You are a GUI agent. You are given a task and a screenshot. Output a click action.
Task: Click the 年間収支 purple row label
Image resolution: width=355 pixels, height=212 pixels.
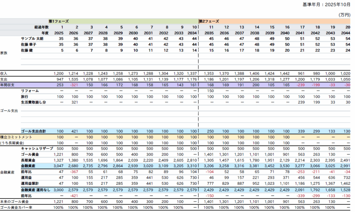pyautogui.click(x=7, y=85)
